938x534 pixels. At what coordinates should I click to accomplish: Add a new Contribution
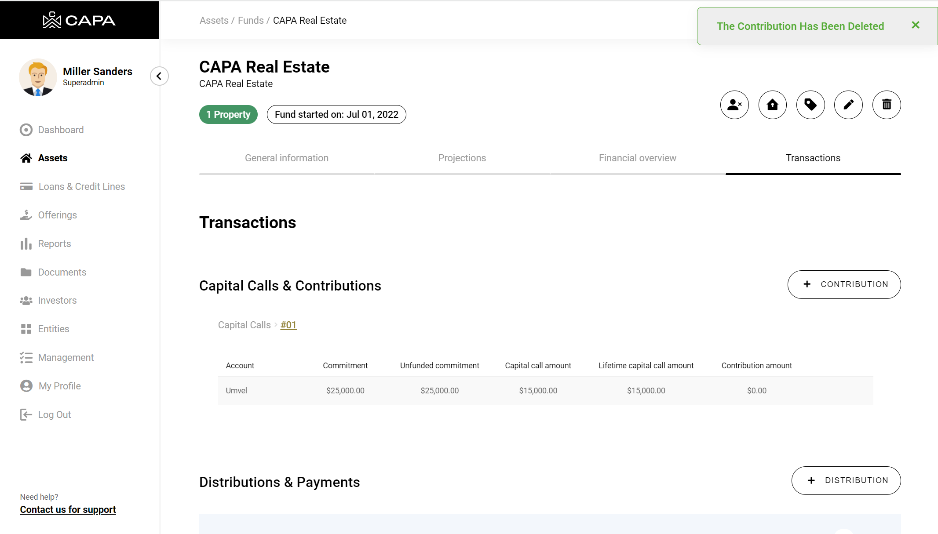843,284
